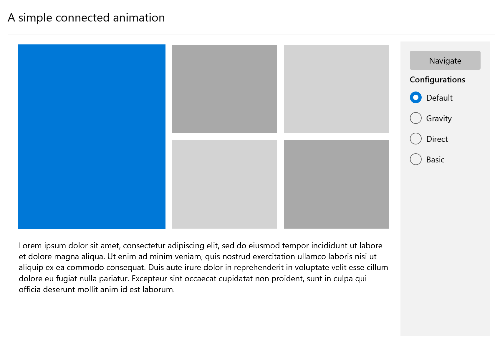Re-select the Default configuration radio
Image resolution: width=495 pixels, height=341 pixels.
(415, 97)
